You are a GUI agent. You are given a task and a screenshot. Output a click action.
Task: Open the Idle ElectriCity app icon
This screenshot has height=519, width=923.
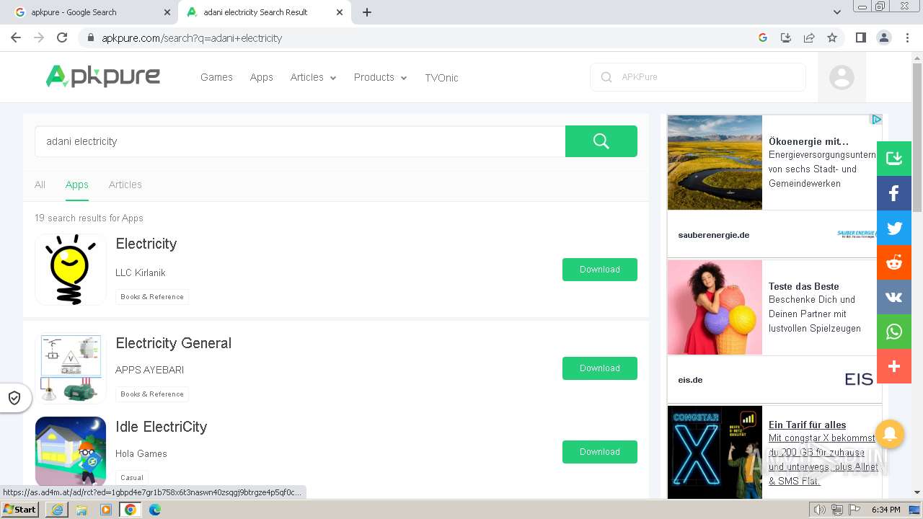(71, 452)
